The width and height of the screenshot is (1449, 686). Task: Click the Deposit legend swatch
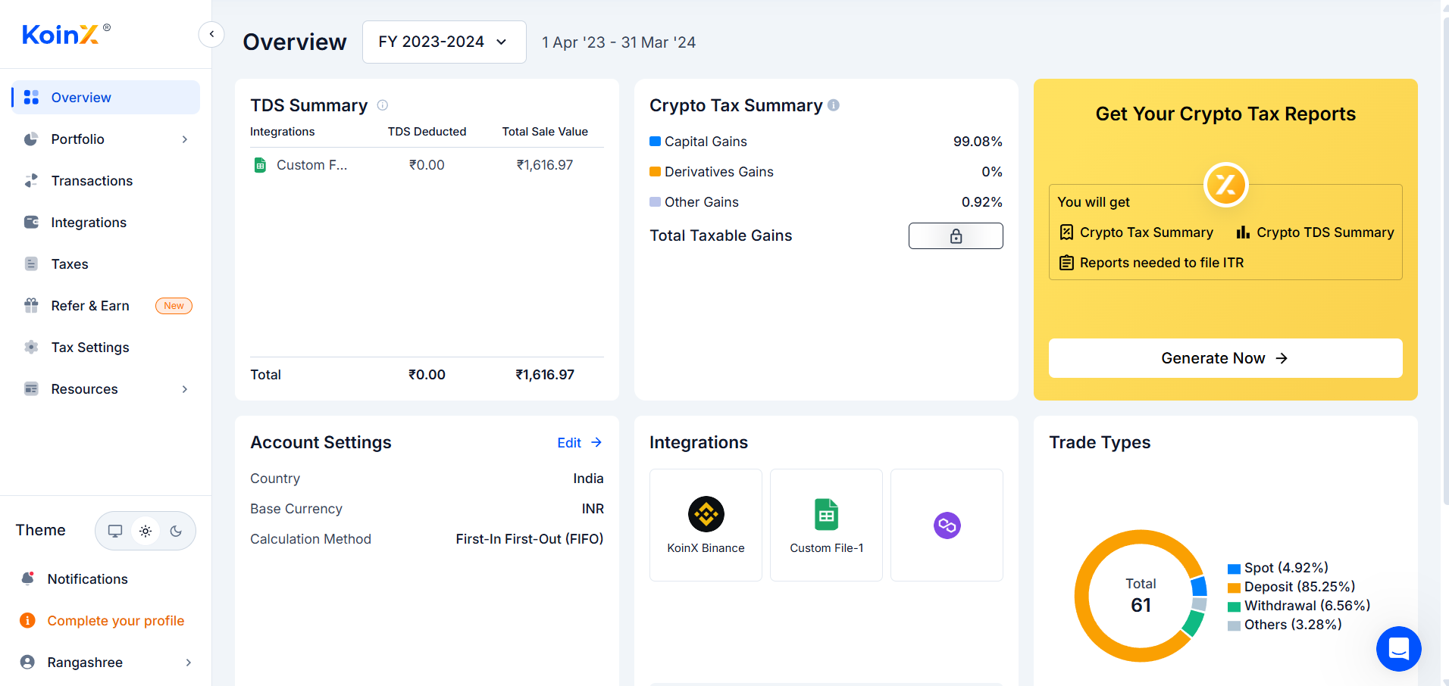tap(1234, 588)
